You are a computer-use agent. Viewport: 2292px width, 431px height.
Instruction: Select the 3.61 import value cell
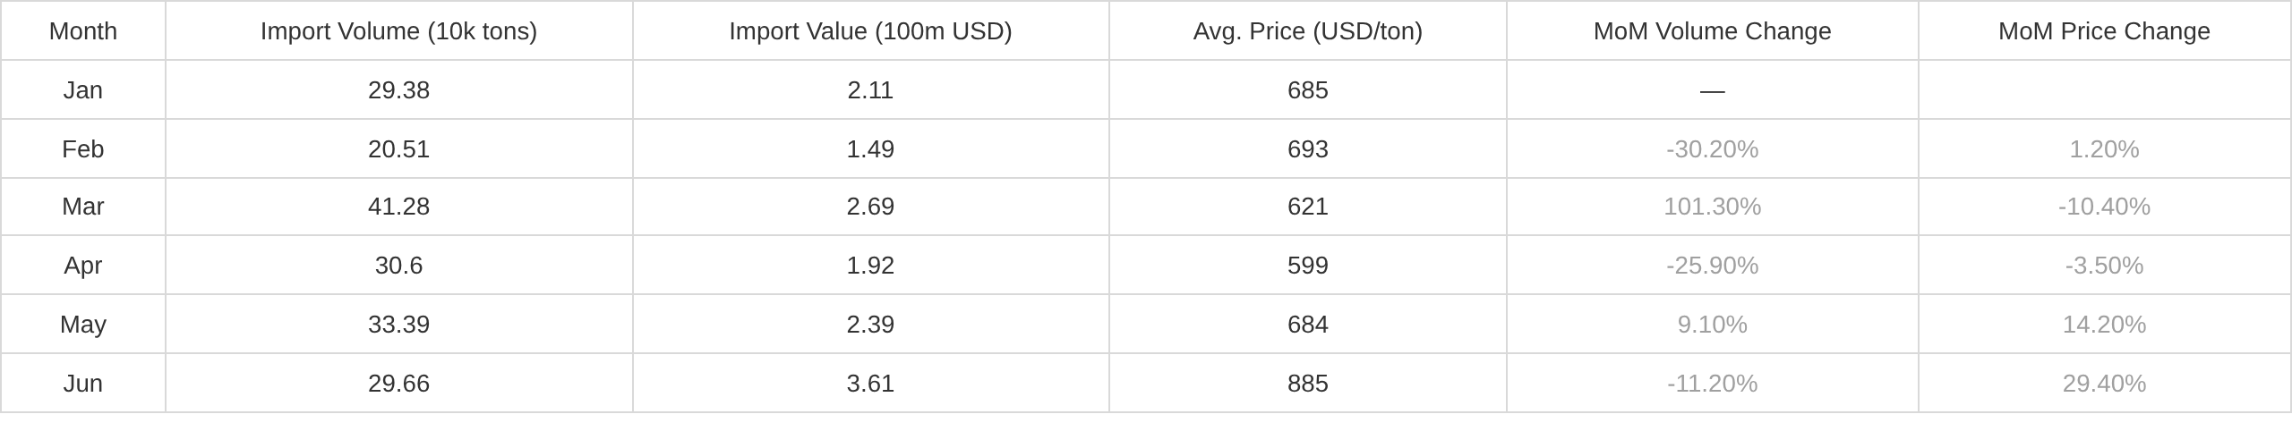click(870, 384)
